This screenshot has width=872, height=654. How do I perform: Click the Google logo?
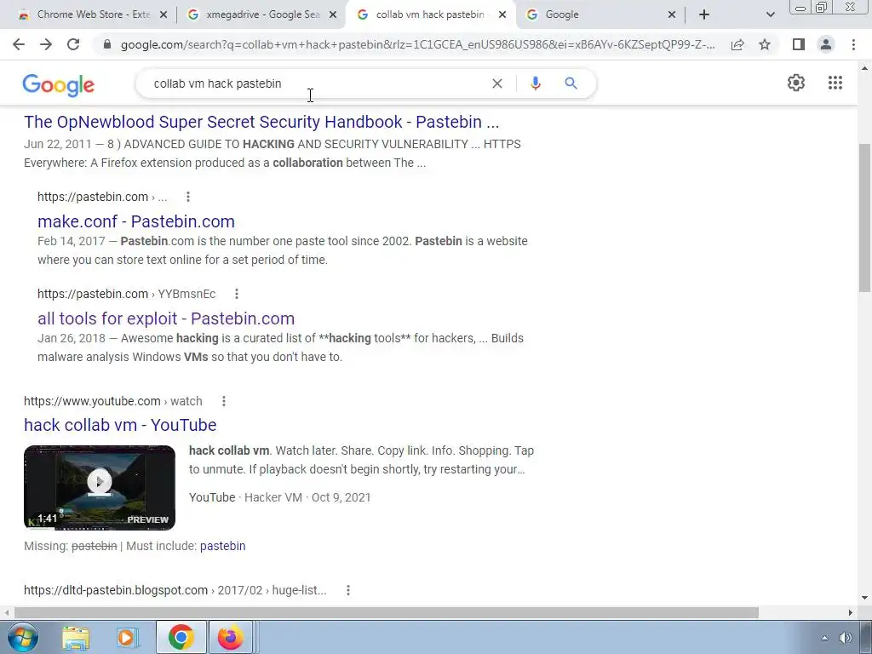[59, 85]
